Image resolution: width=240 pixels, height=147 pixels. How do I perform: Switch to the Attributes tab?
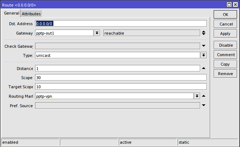click(x=31, y=14)
